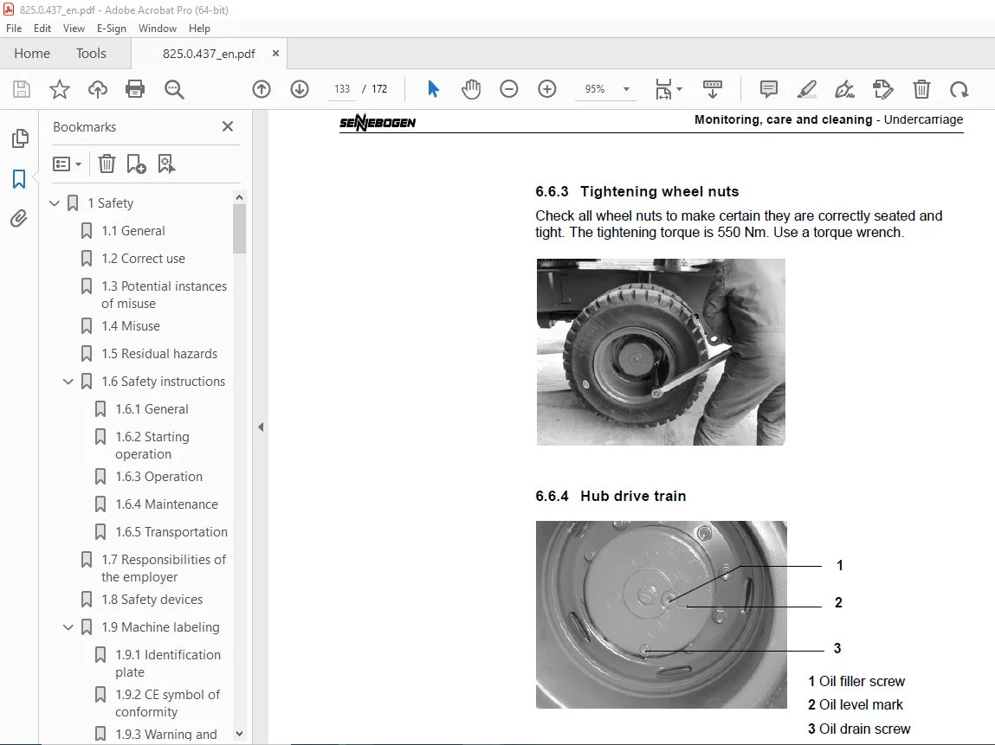Toggle the favorites star in the toolbar
This screenshot has height=745, width=995.
(59, 89)
